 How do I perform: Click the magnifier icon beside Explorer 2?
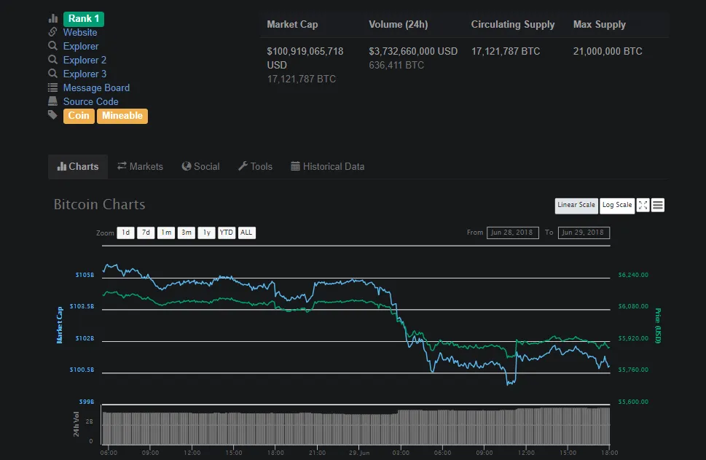52,60
